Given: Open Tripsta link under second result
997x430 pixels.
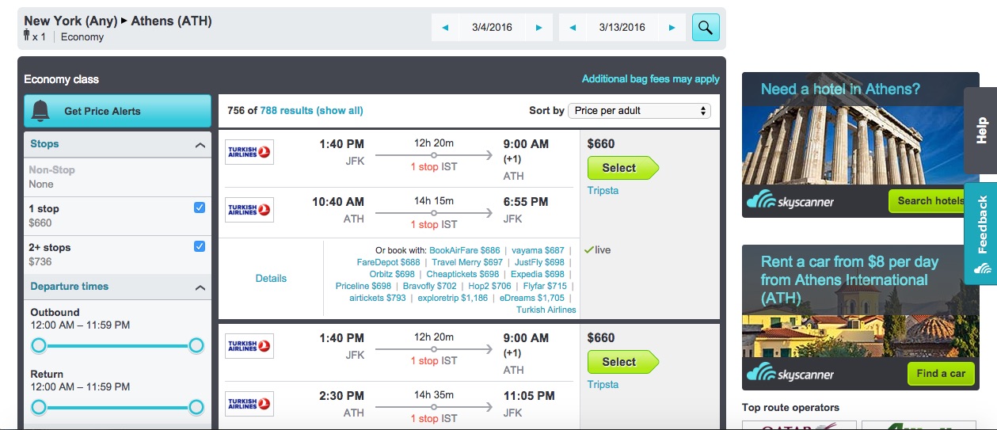Looking at the screenshot, I should [x=603, y=385].
